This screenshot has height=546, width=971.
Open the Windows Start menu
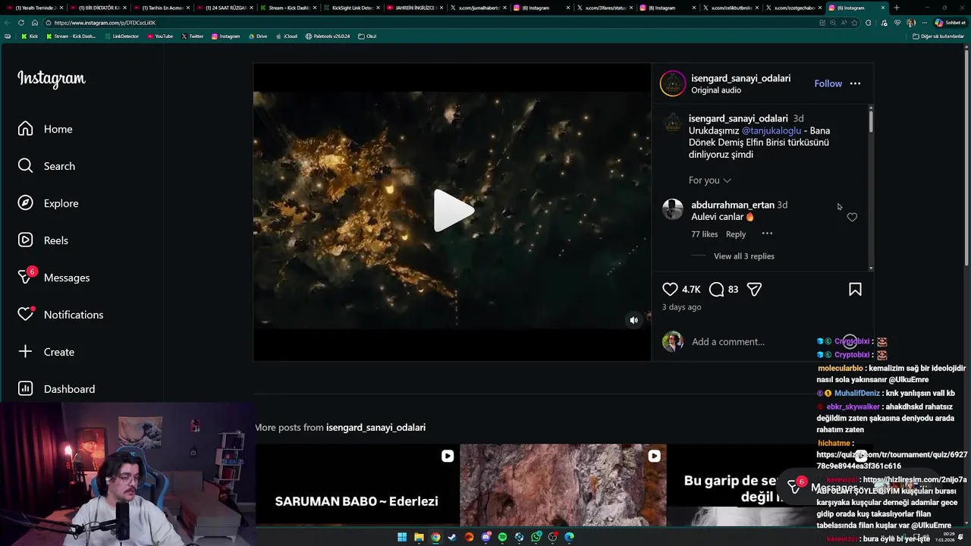(402, 537)
